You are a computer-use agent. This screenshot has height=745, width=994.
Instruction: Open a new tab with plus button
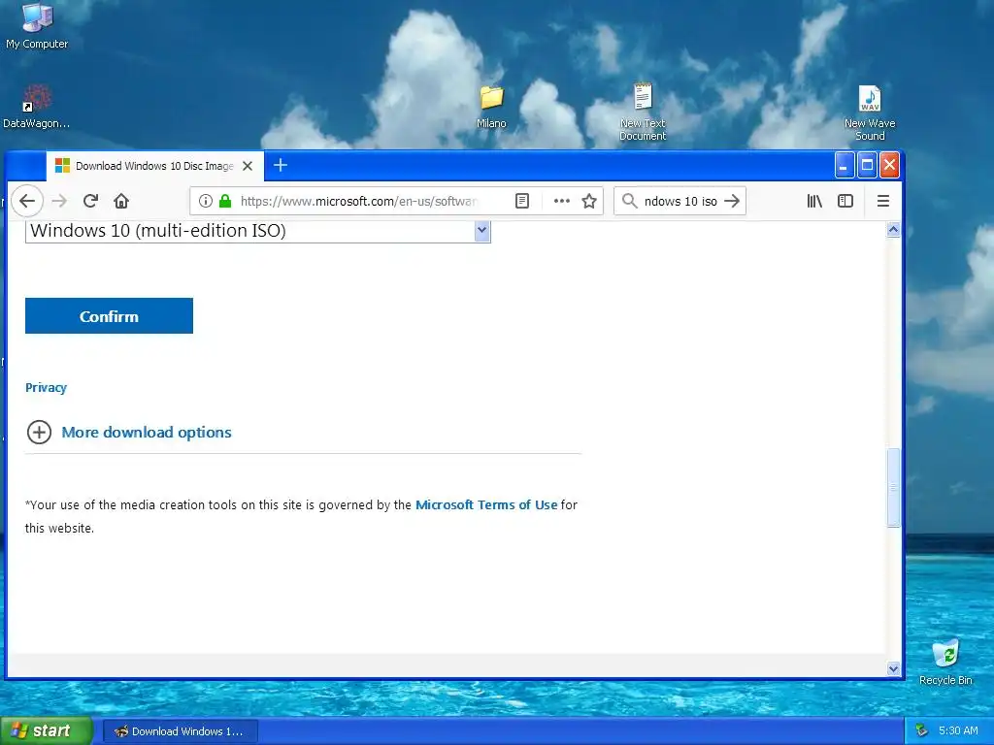click(x=281, y=165)
